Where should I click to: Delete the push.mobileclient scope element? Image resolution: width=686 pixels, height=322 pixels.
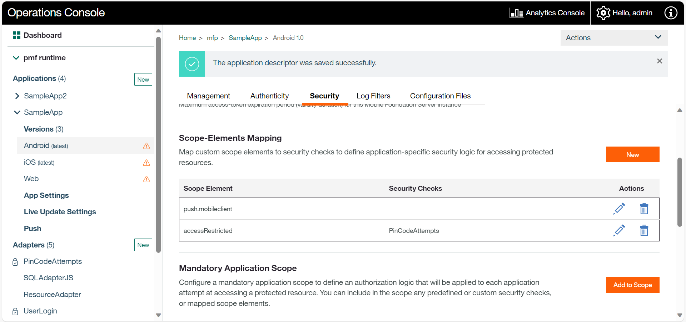pyautogui.click(x=644, y=209)
